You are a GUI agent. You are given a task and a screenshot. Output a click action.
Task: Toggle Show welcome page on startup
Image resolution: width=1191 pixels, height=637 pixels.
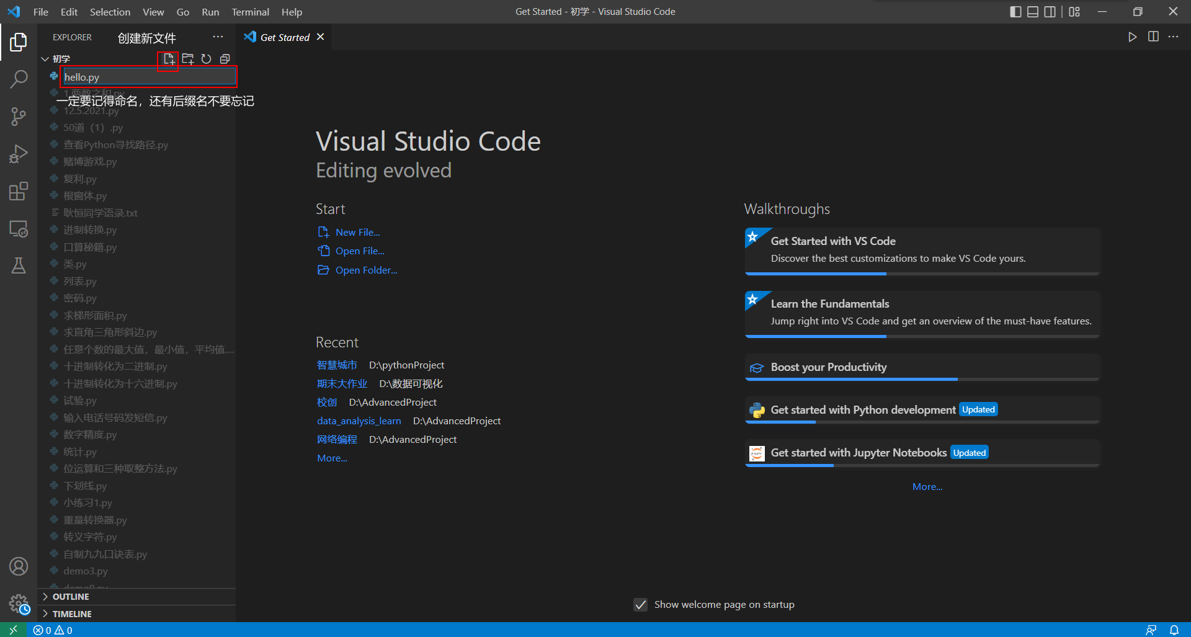(x=641, y=605)
